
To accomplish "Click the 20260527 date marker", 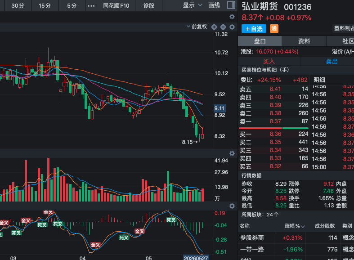I will point(196,258).
